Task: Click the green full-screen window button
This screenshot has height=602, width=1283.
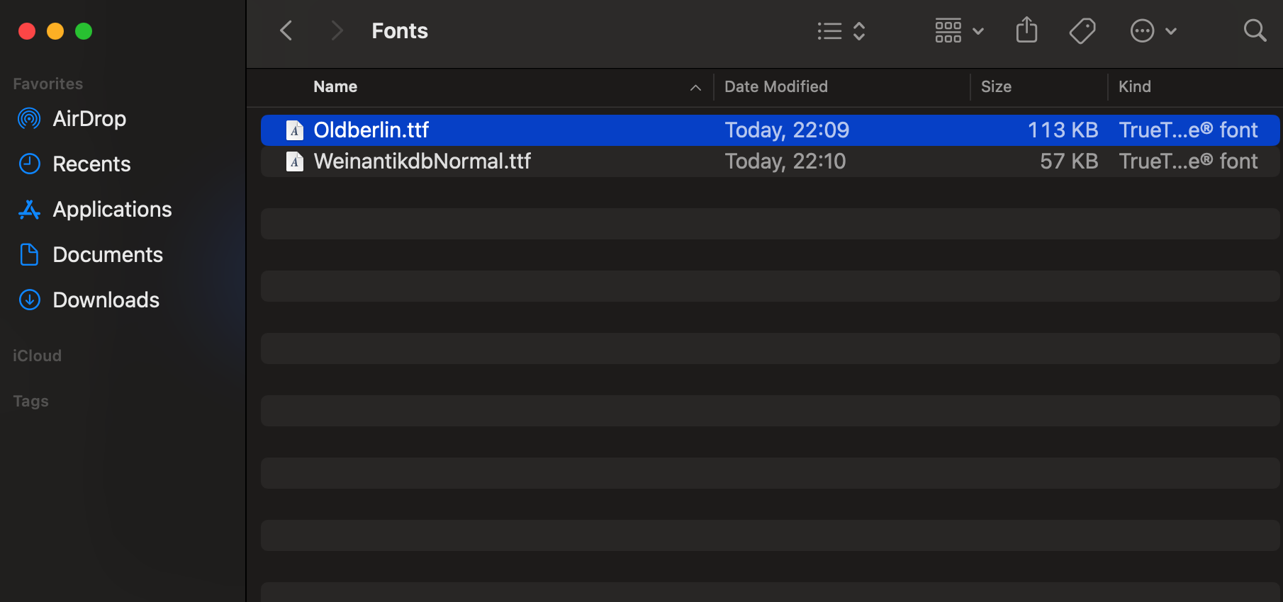Action: [x=84, y=31]
